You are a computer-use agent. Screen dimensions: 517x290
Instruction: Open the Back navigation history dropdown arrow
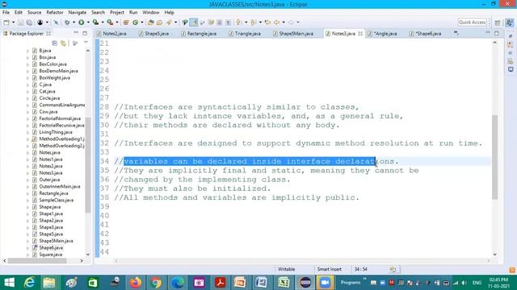pos(284,23)
